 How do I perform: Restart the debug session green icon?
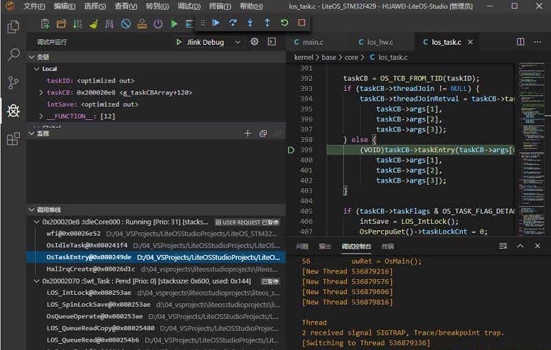(284, 23)
